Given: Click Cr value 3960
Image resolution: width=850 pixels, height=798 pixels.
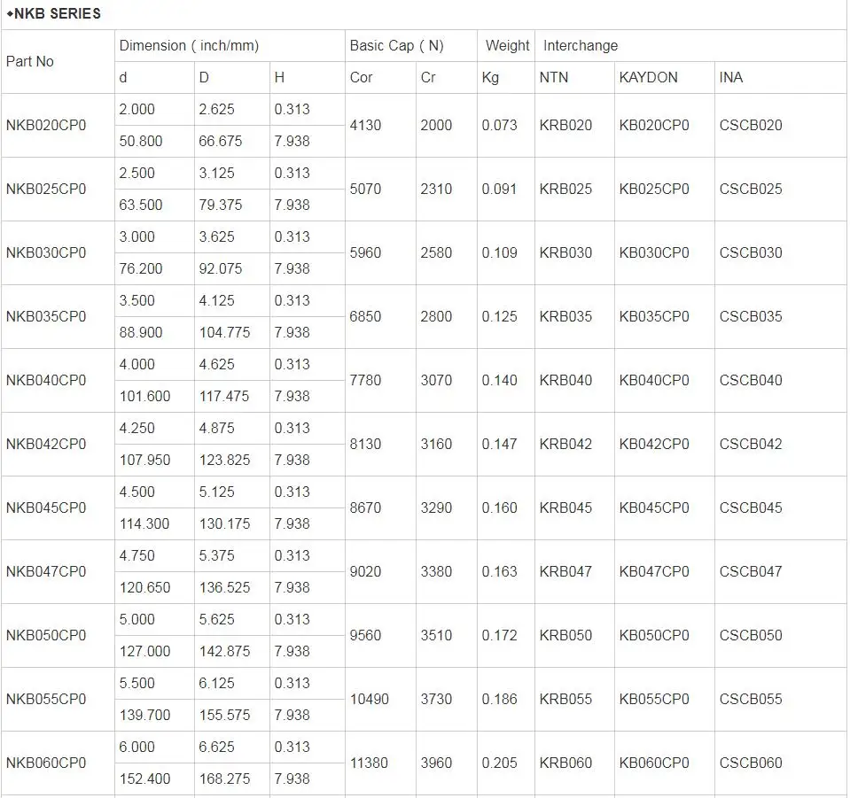Looking at the screenshot, I should pyautogui.click(x=436, y=763).
